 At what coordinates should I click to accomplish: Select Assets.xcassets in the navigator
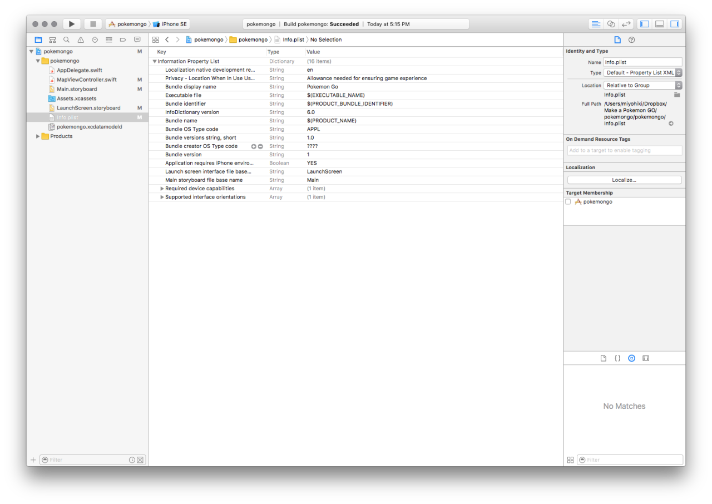click(76, 98)
